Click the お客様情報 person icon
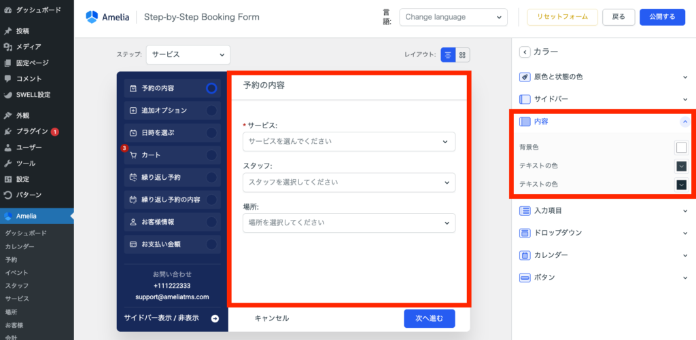 tap(133, 222)
